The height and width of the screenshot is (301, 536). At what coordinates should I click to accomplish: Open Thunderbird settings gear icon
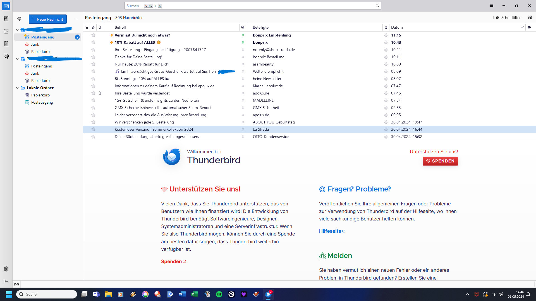tap(6, 269)
